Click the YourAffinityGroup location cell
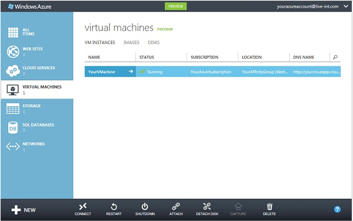The height and width of the screenshot is (221, 353). pyautogui.click(x=265, y=72)
